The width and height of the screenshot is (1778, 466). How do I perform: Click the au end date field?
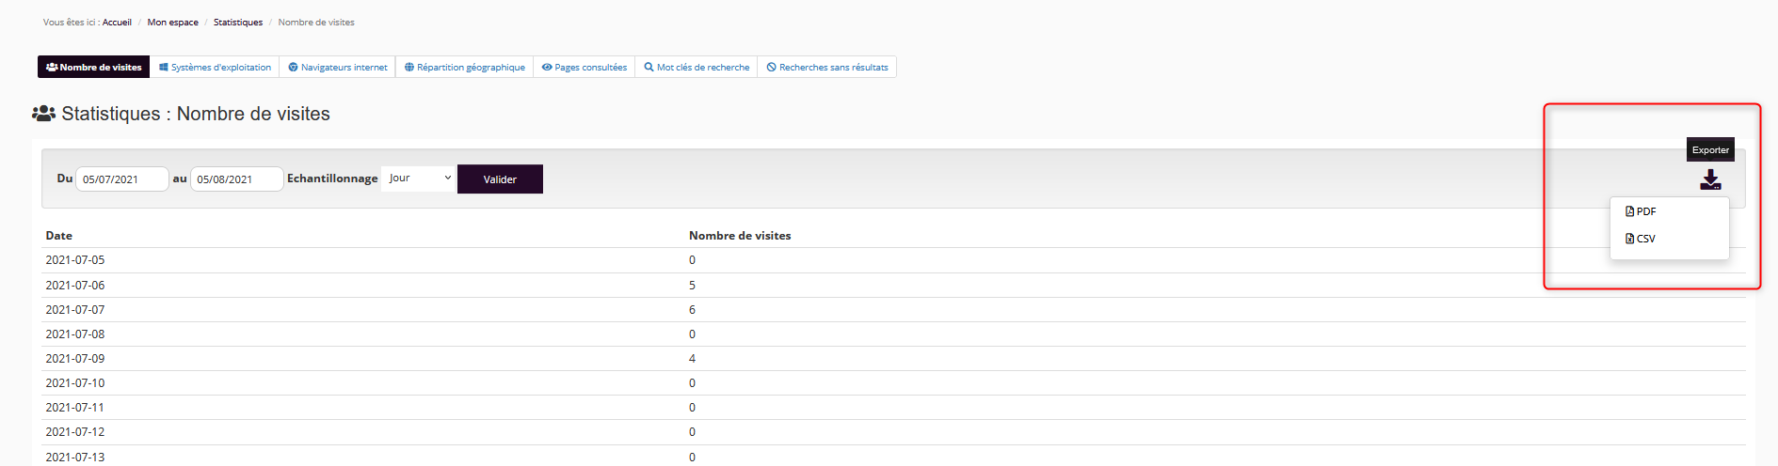(236, 179)
